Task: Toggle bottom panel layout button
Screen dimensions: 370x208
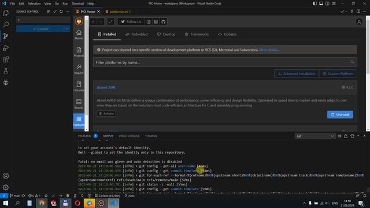Action: [321, 3]
